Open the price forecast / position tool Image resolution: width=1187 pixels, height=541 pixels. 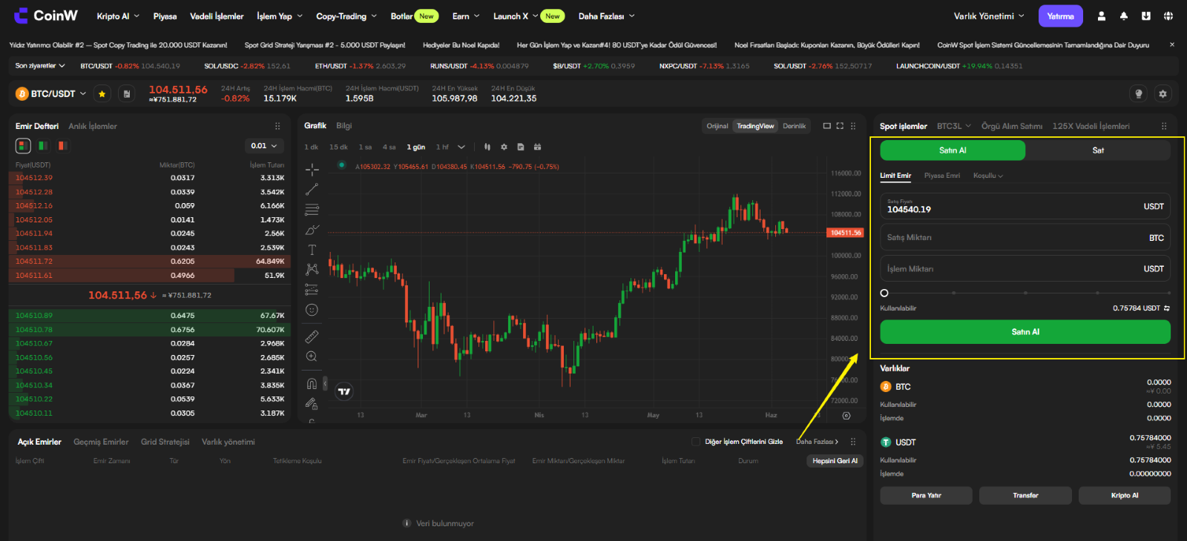[312, 290]
